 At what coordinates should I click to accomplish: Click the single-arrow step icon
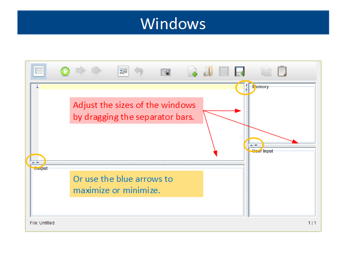pos(81,71)
